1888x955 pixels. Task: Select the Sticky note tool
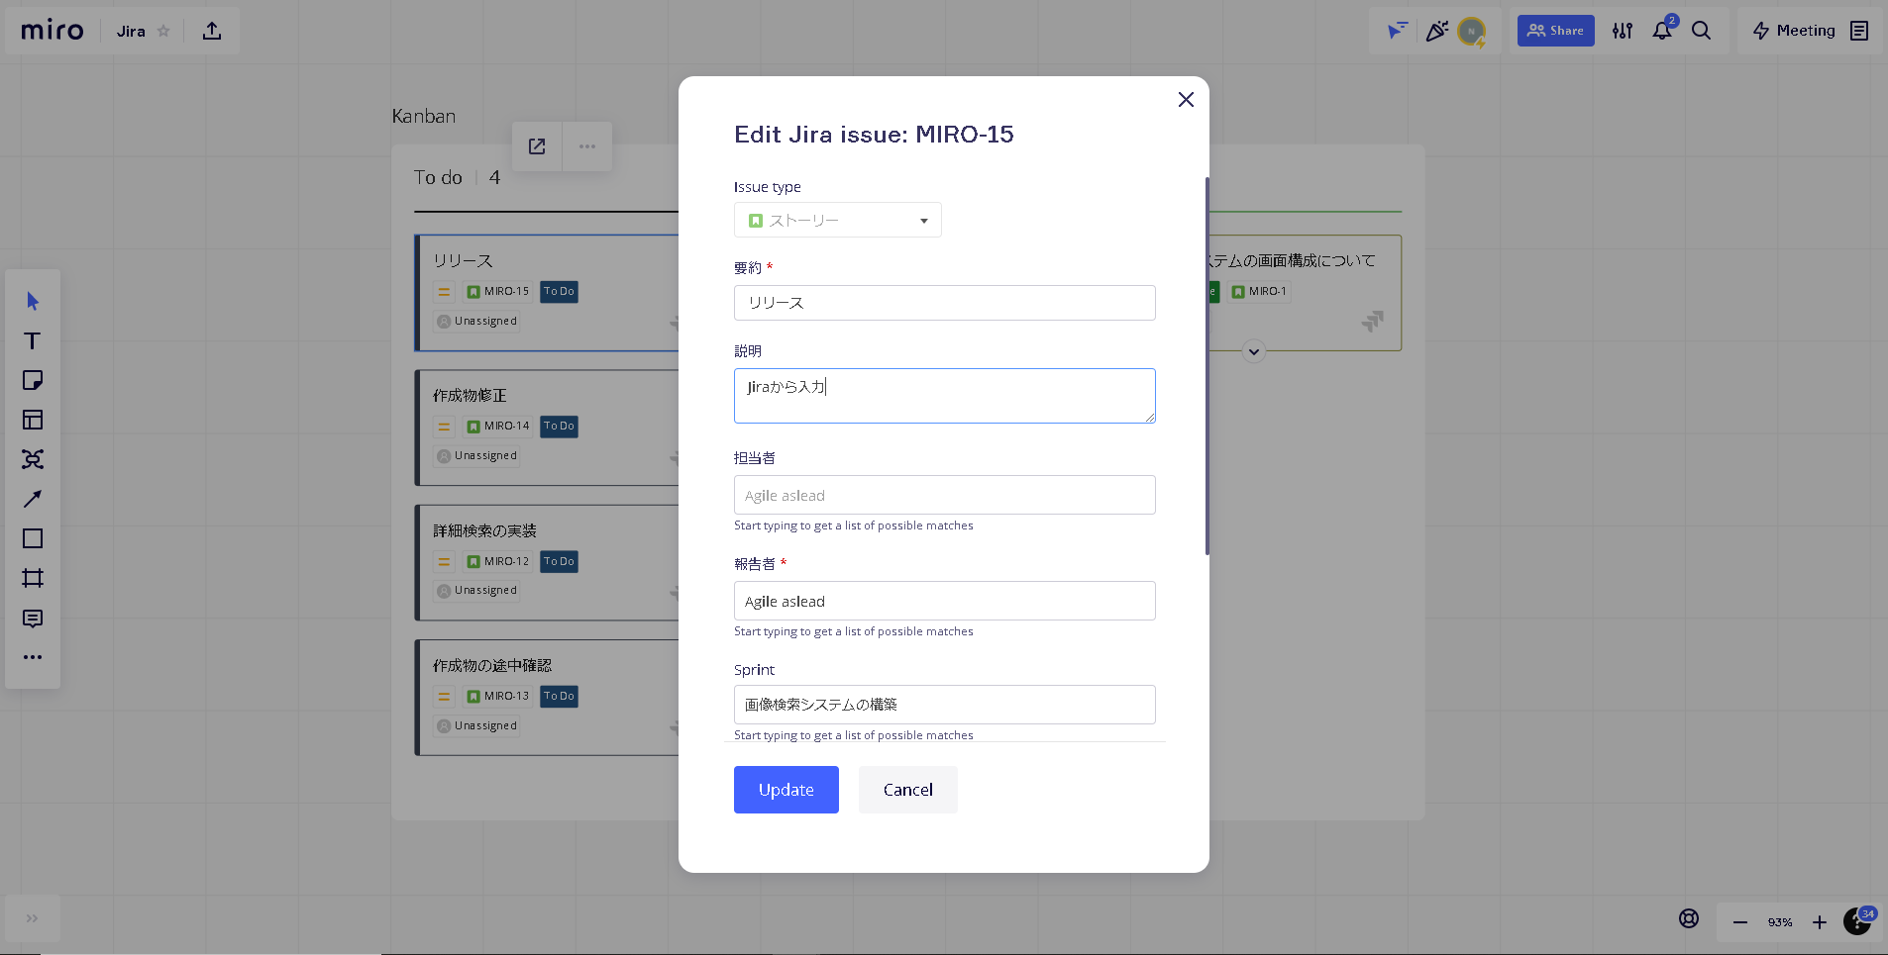pyautogui.click(x=33, y=380)
